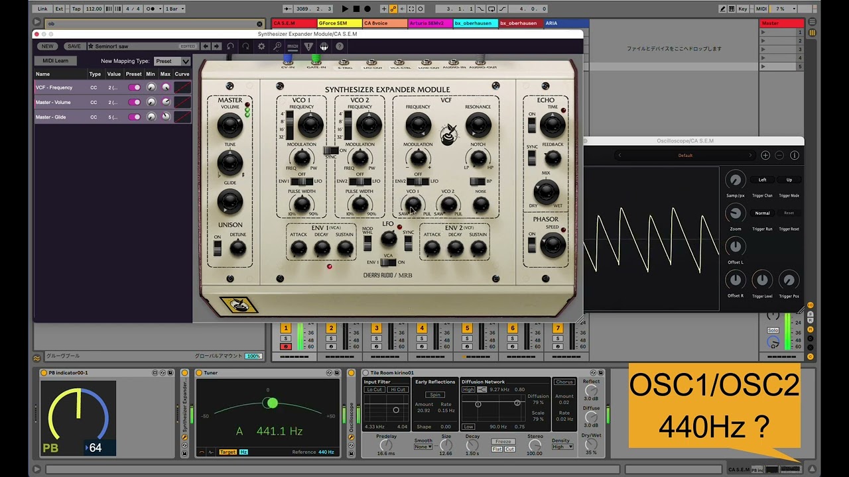Click the Overdub plus button
The image size is (849, 477).
(x=384, y=9)
